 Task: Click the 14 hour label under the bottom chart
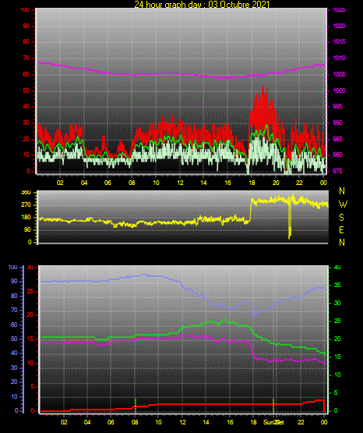(x=206, y=422)
